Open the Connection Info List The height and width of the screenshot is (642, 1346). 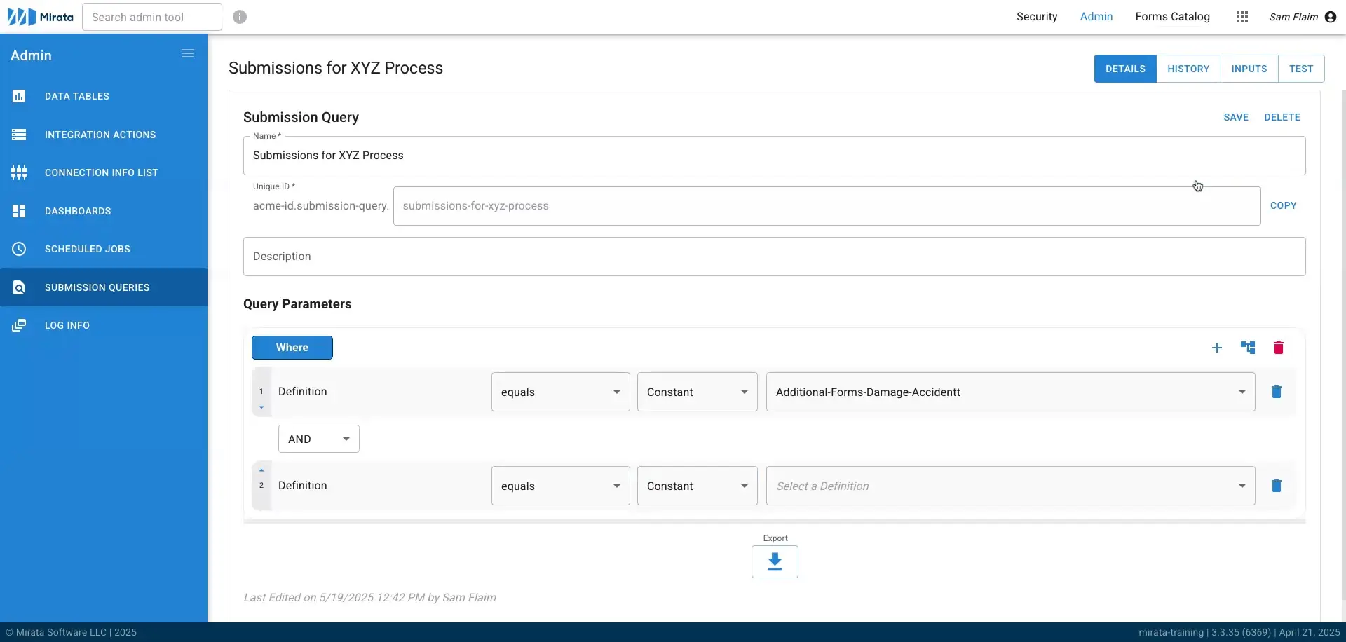point(101,172)
